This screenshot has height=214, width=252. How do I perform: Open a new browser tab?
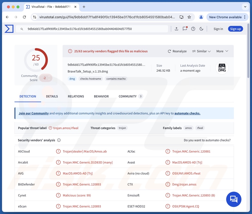[x=84, y=7]
